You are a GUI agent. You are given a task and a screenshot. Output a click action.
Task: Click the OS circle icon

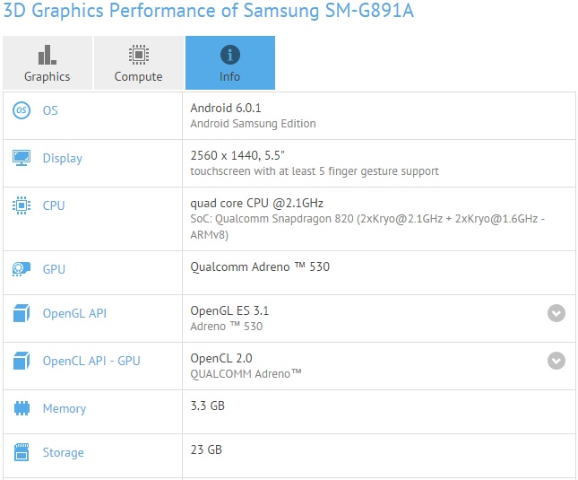[22, 110]
